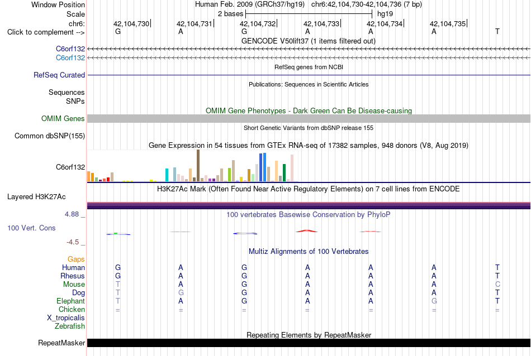Click the Common dbSNP(155) track label

[x=49, y=136]
